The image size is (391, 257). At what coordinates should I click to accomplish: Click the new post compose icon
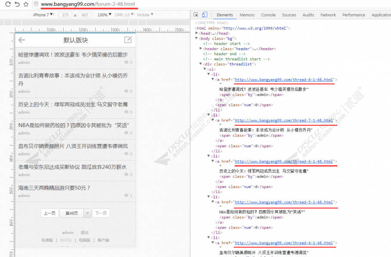[x=128, y=39]
